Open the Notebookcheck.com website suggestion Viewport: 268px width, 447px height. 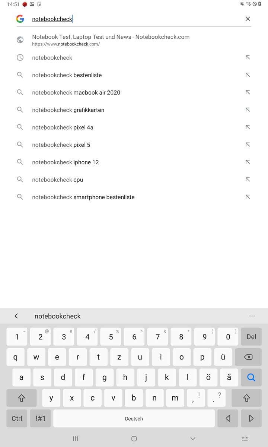[x=111, y=40]
